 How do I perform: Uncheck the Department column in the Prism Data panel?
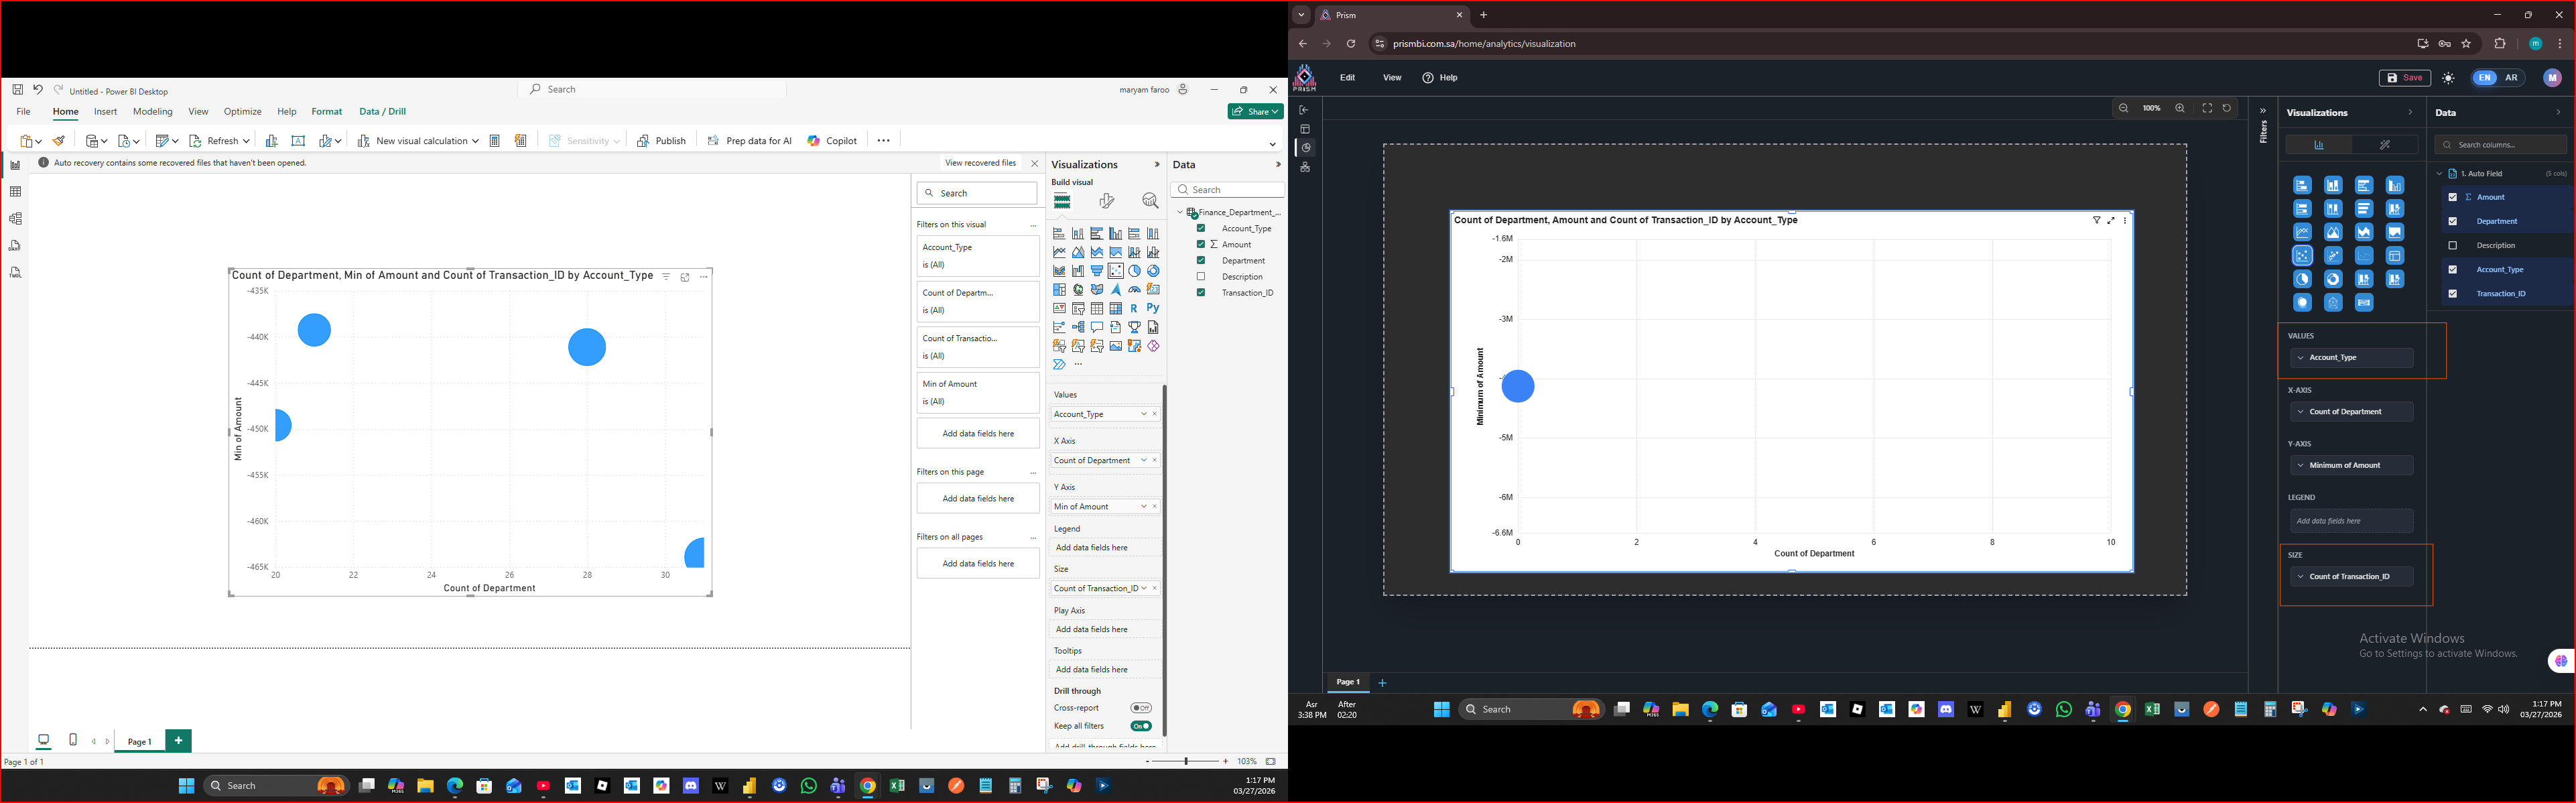click(2452, 221)
